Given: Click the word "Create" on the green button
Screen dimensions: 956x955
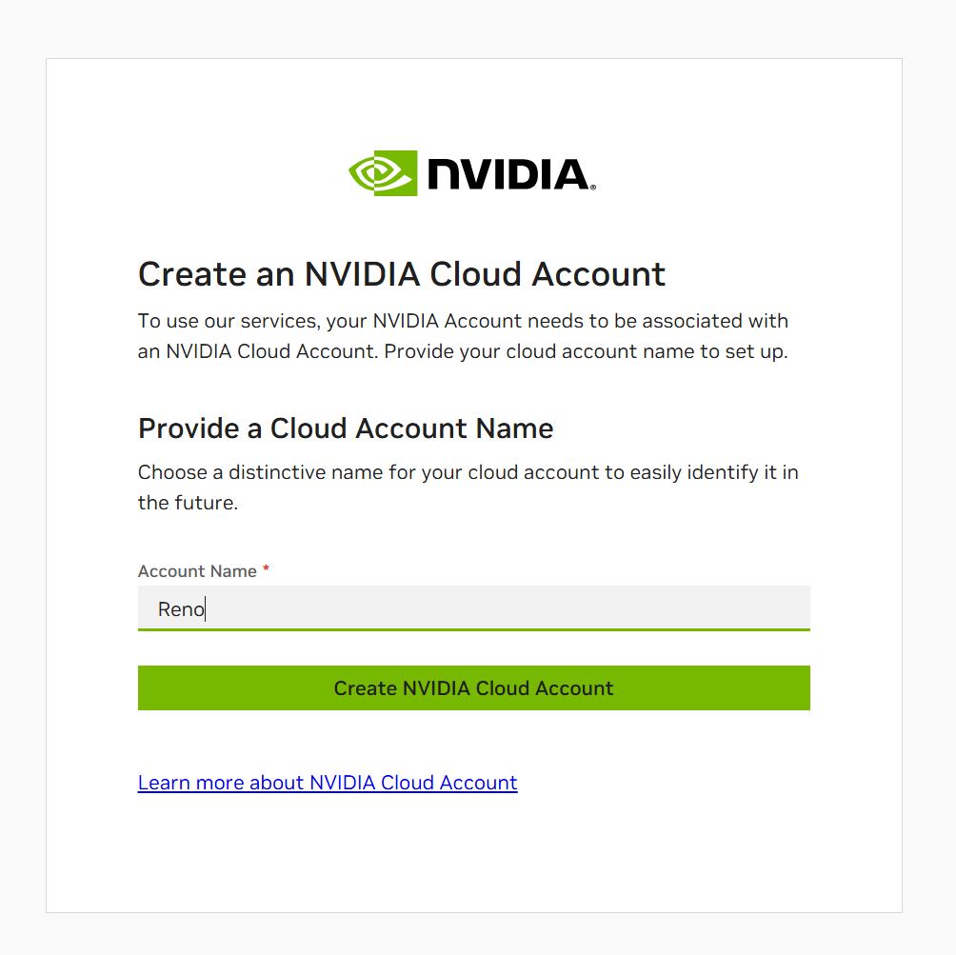Looking at the screenshot, I should [366, 688].
